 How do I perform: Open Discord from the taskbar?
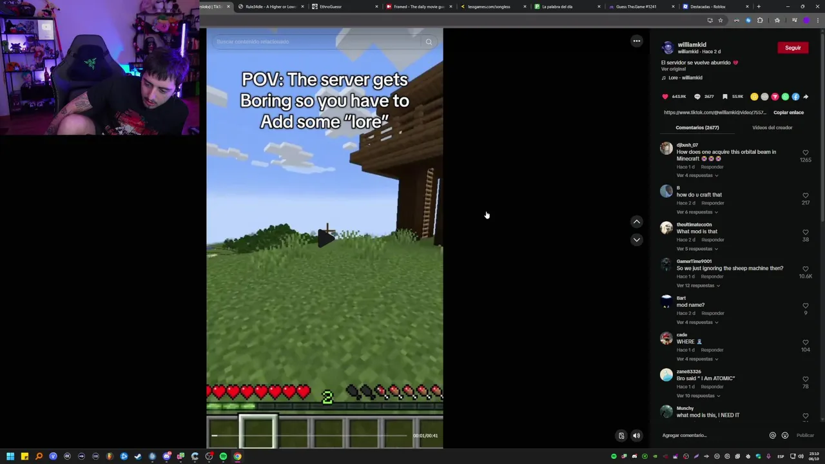point(166,456)
